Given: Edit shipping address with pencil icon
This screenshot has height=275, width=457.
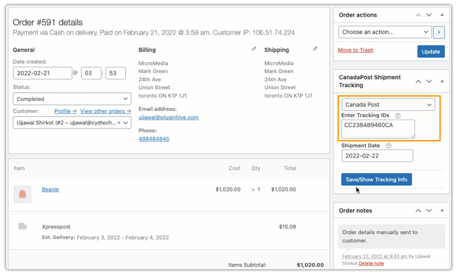Looking at the screenshot, I should coord(315,48).
